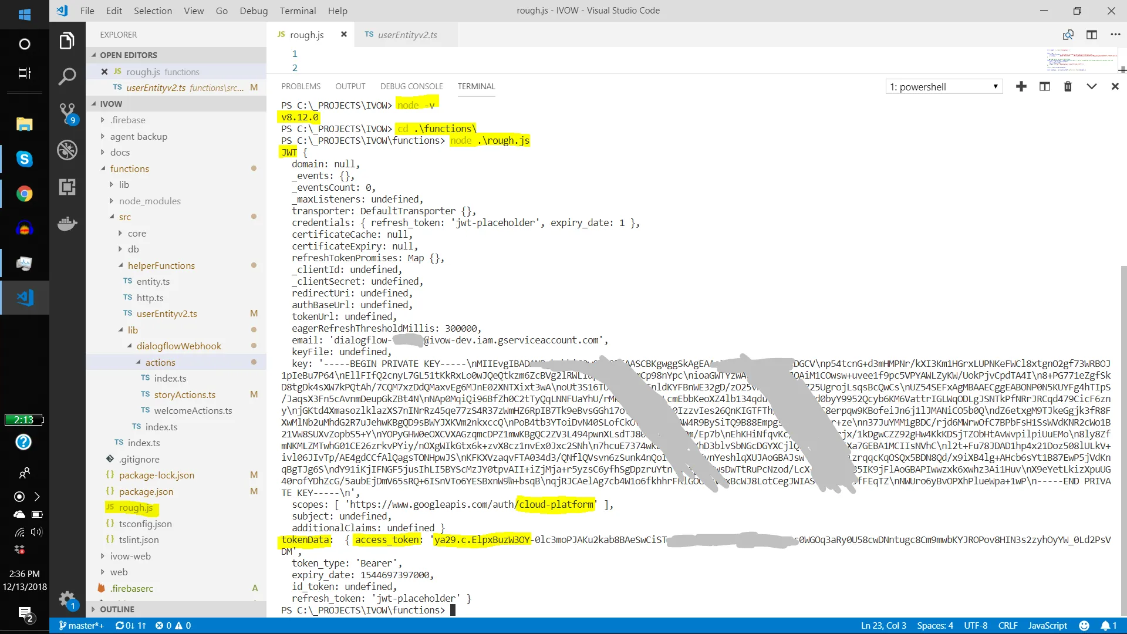Open the Extensions view icon
Screen dimensions: 1127x634
point(67,187)
